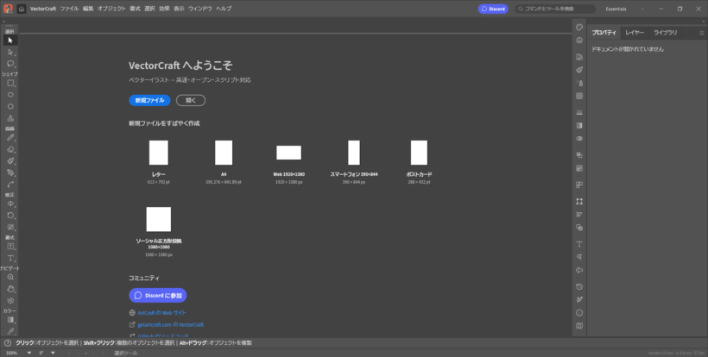
Task: Choose the ソーシャル正方形投稿 preset thumbnail
Action: (x=159, y=219)
